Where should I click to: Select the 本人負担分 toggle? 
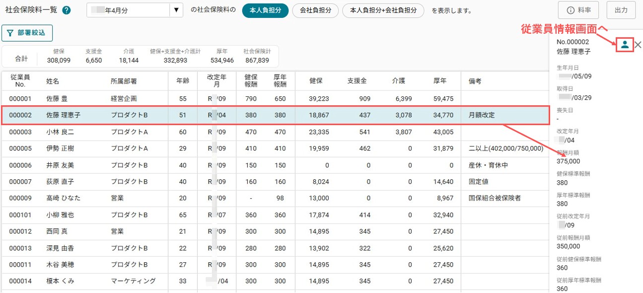tap(265, 10)
